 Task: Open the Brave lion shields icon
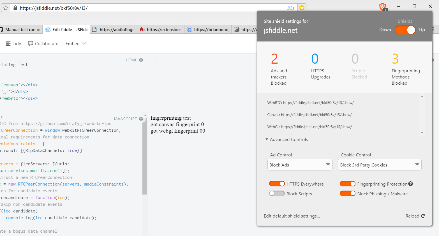383,6
